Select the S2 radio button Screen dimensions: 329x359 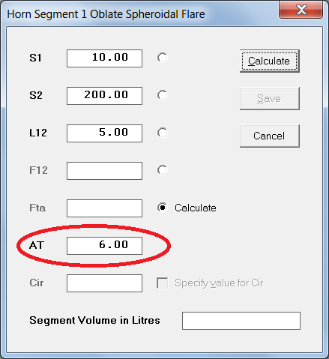[163, 95]
